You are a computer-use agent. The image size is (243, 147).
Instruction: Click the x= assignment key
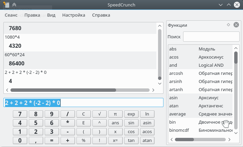[115, 141]
